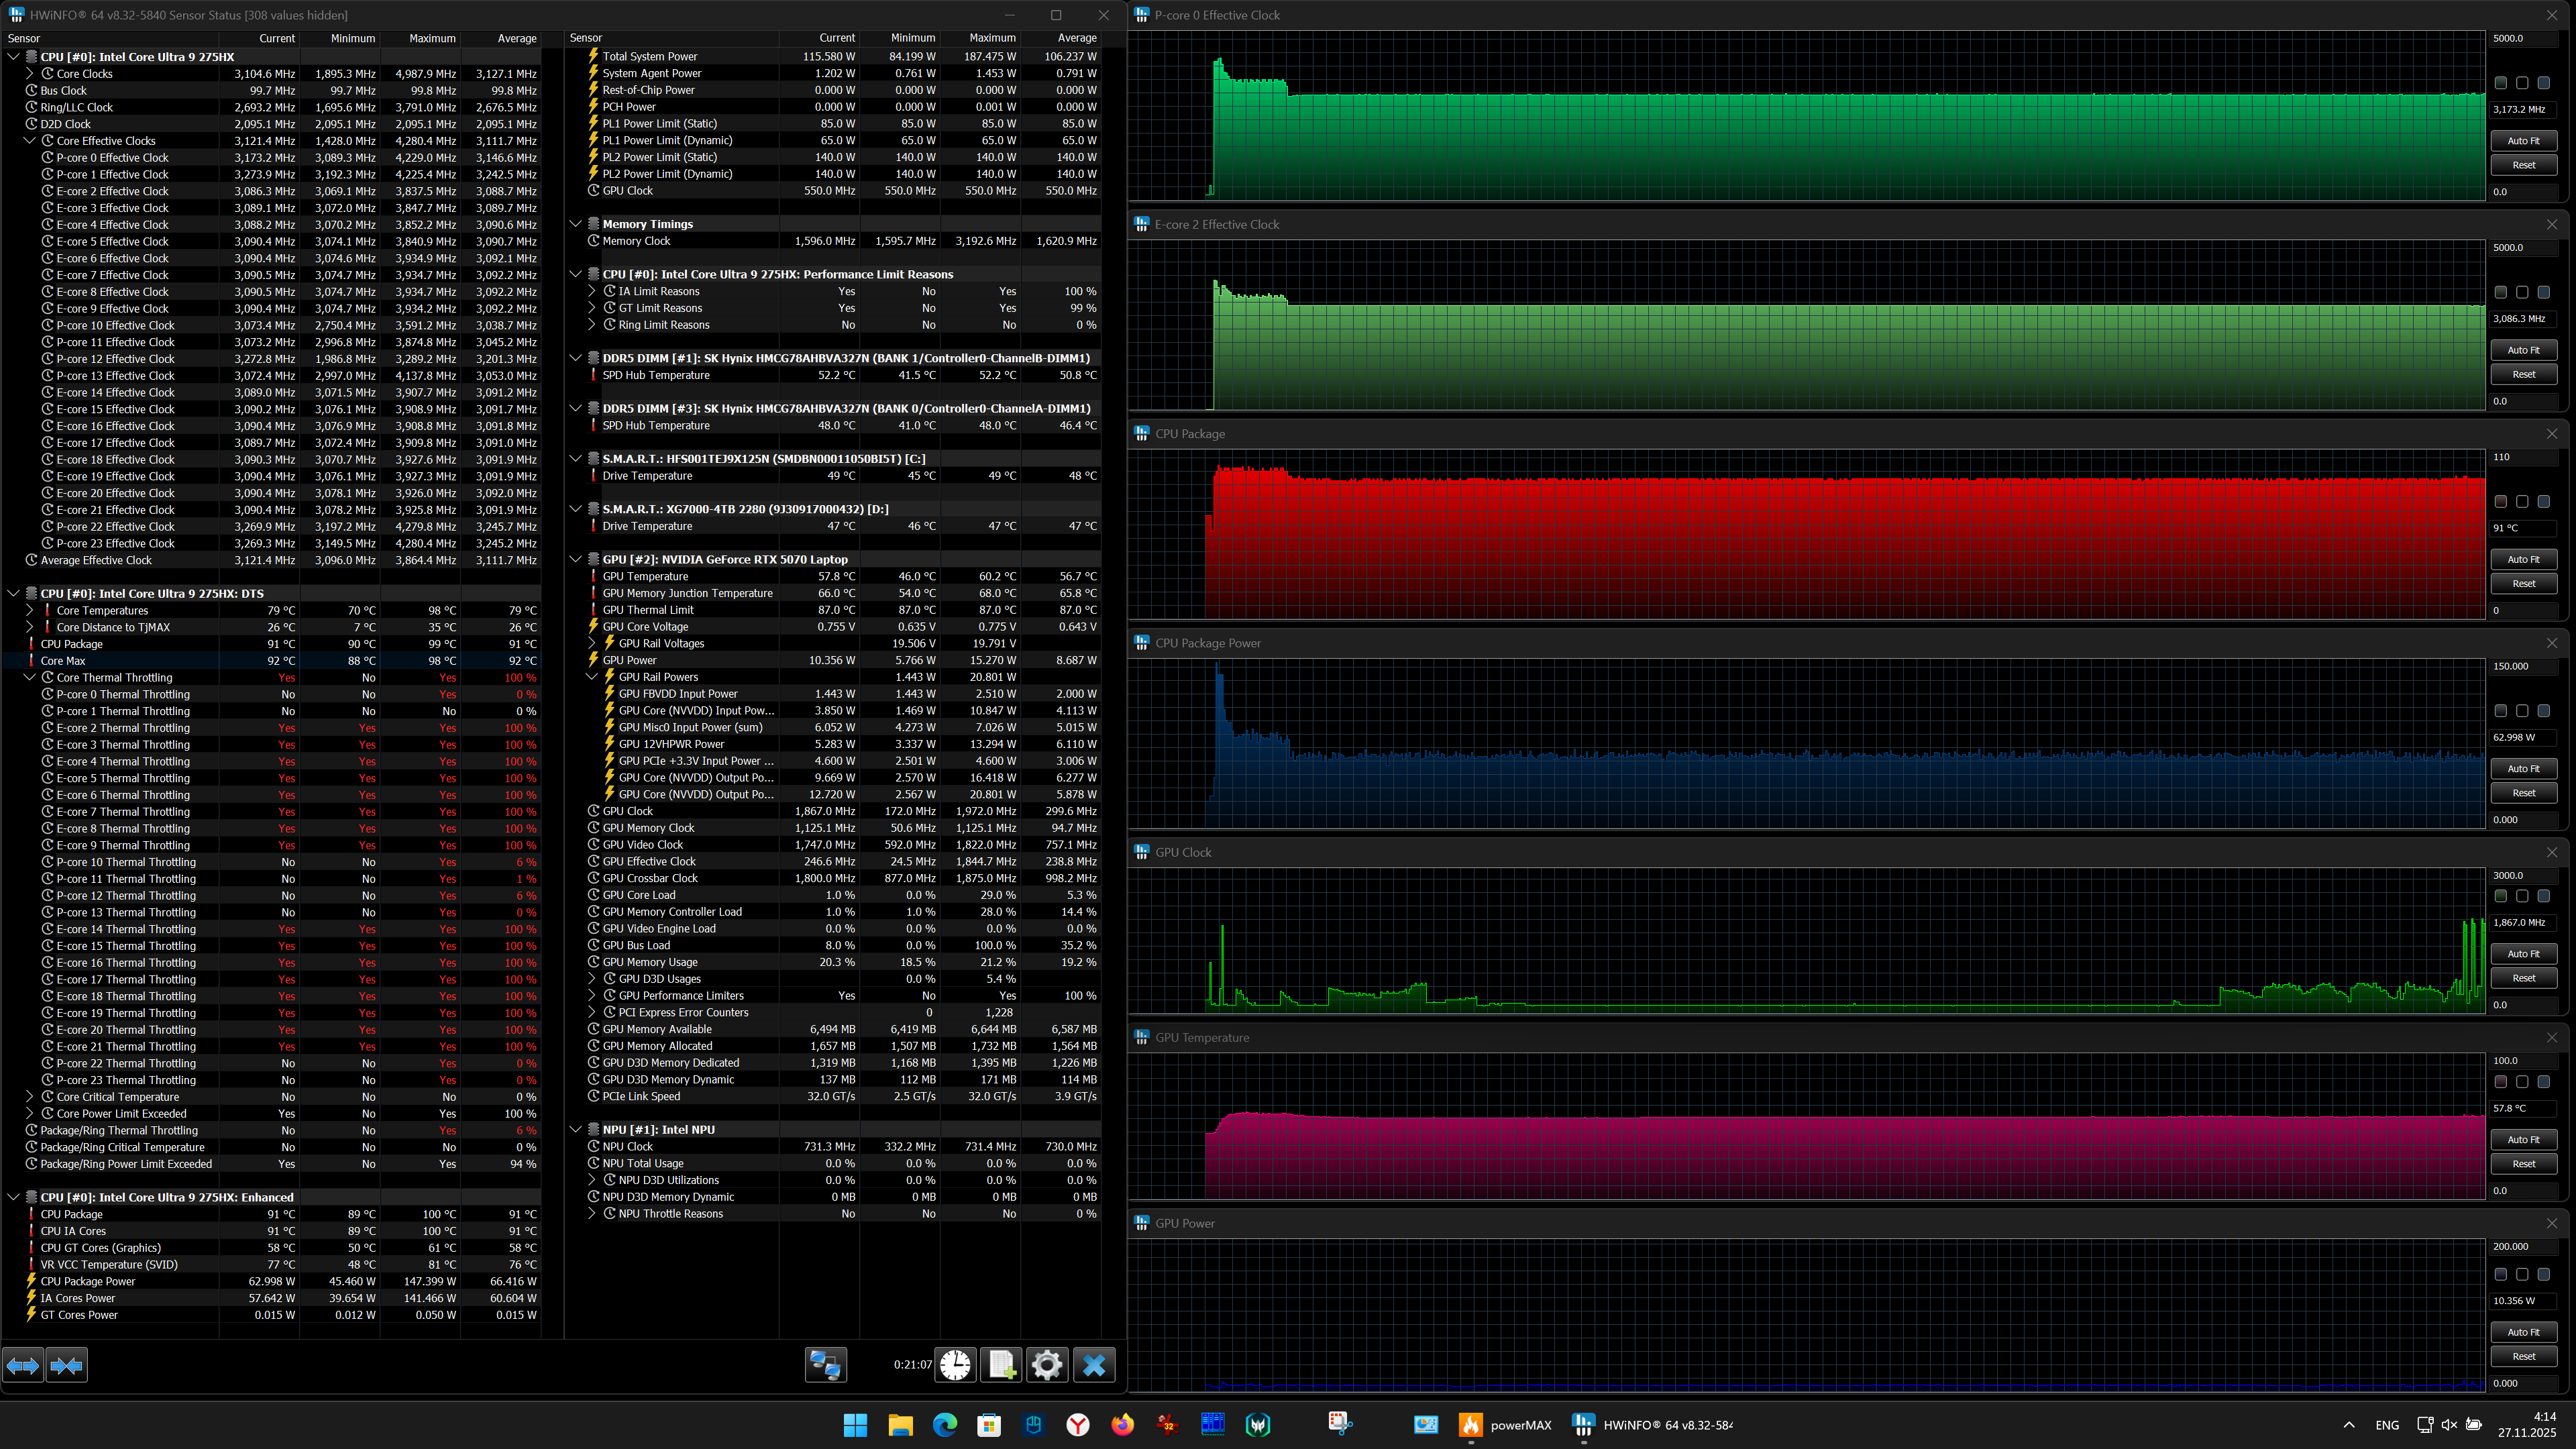Viewport: 2576px width, 1449px height.
Task: Click the shrink columns inward-arrows icon
Action: coord(66,1365)
